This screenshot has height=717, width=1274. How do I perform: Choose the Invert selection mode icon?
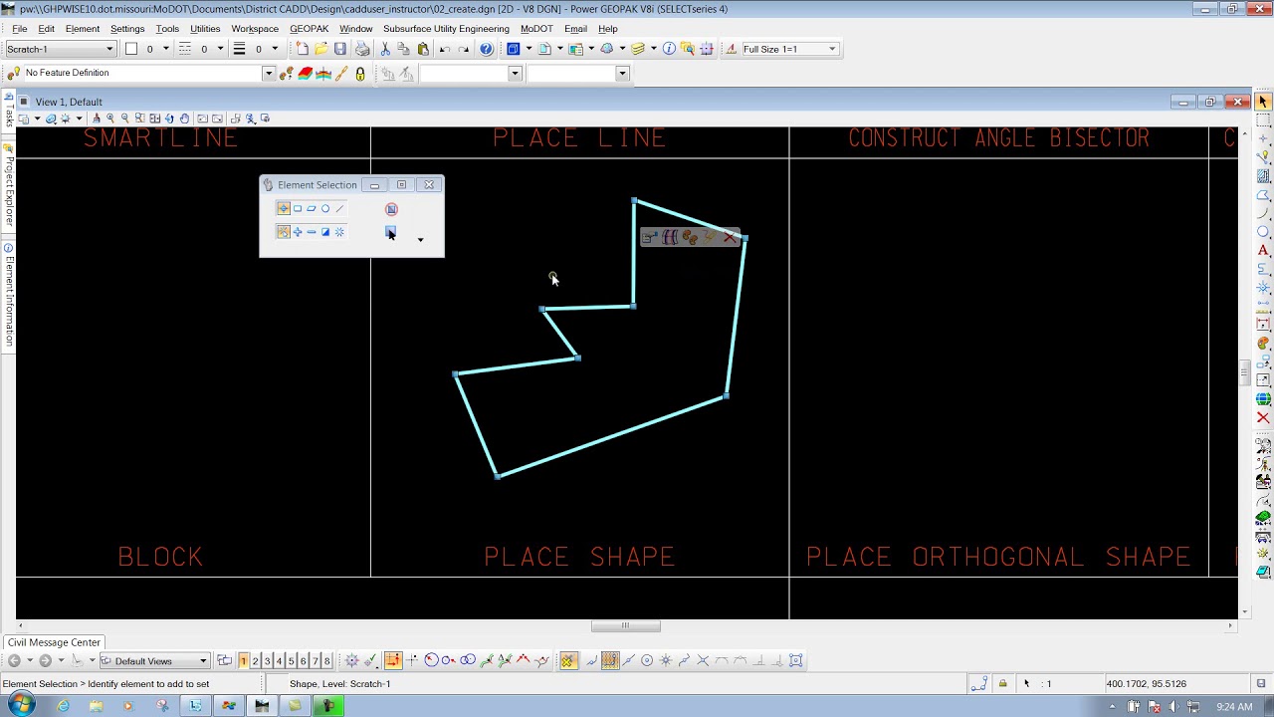325,232
